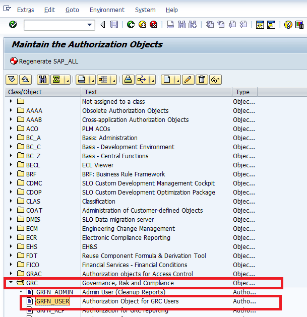The height and width of the screenshot is (317, 307).
Task: Click the green Back arrow icon
Action: pyautogui.click(x=131, y=25)
